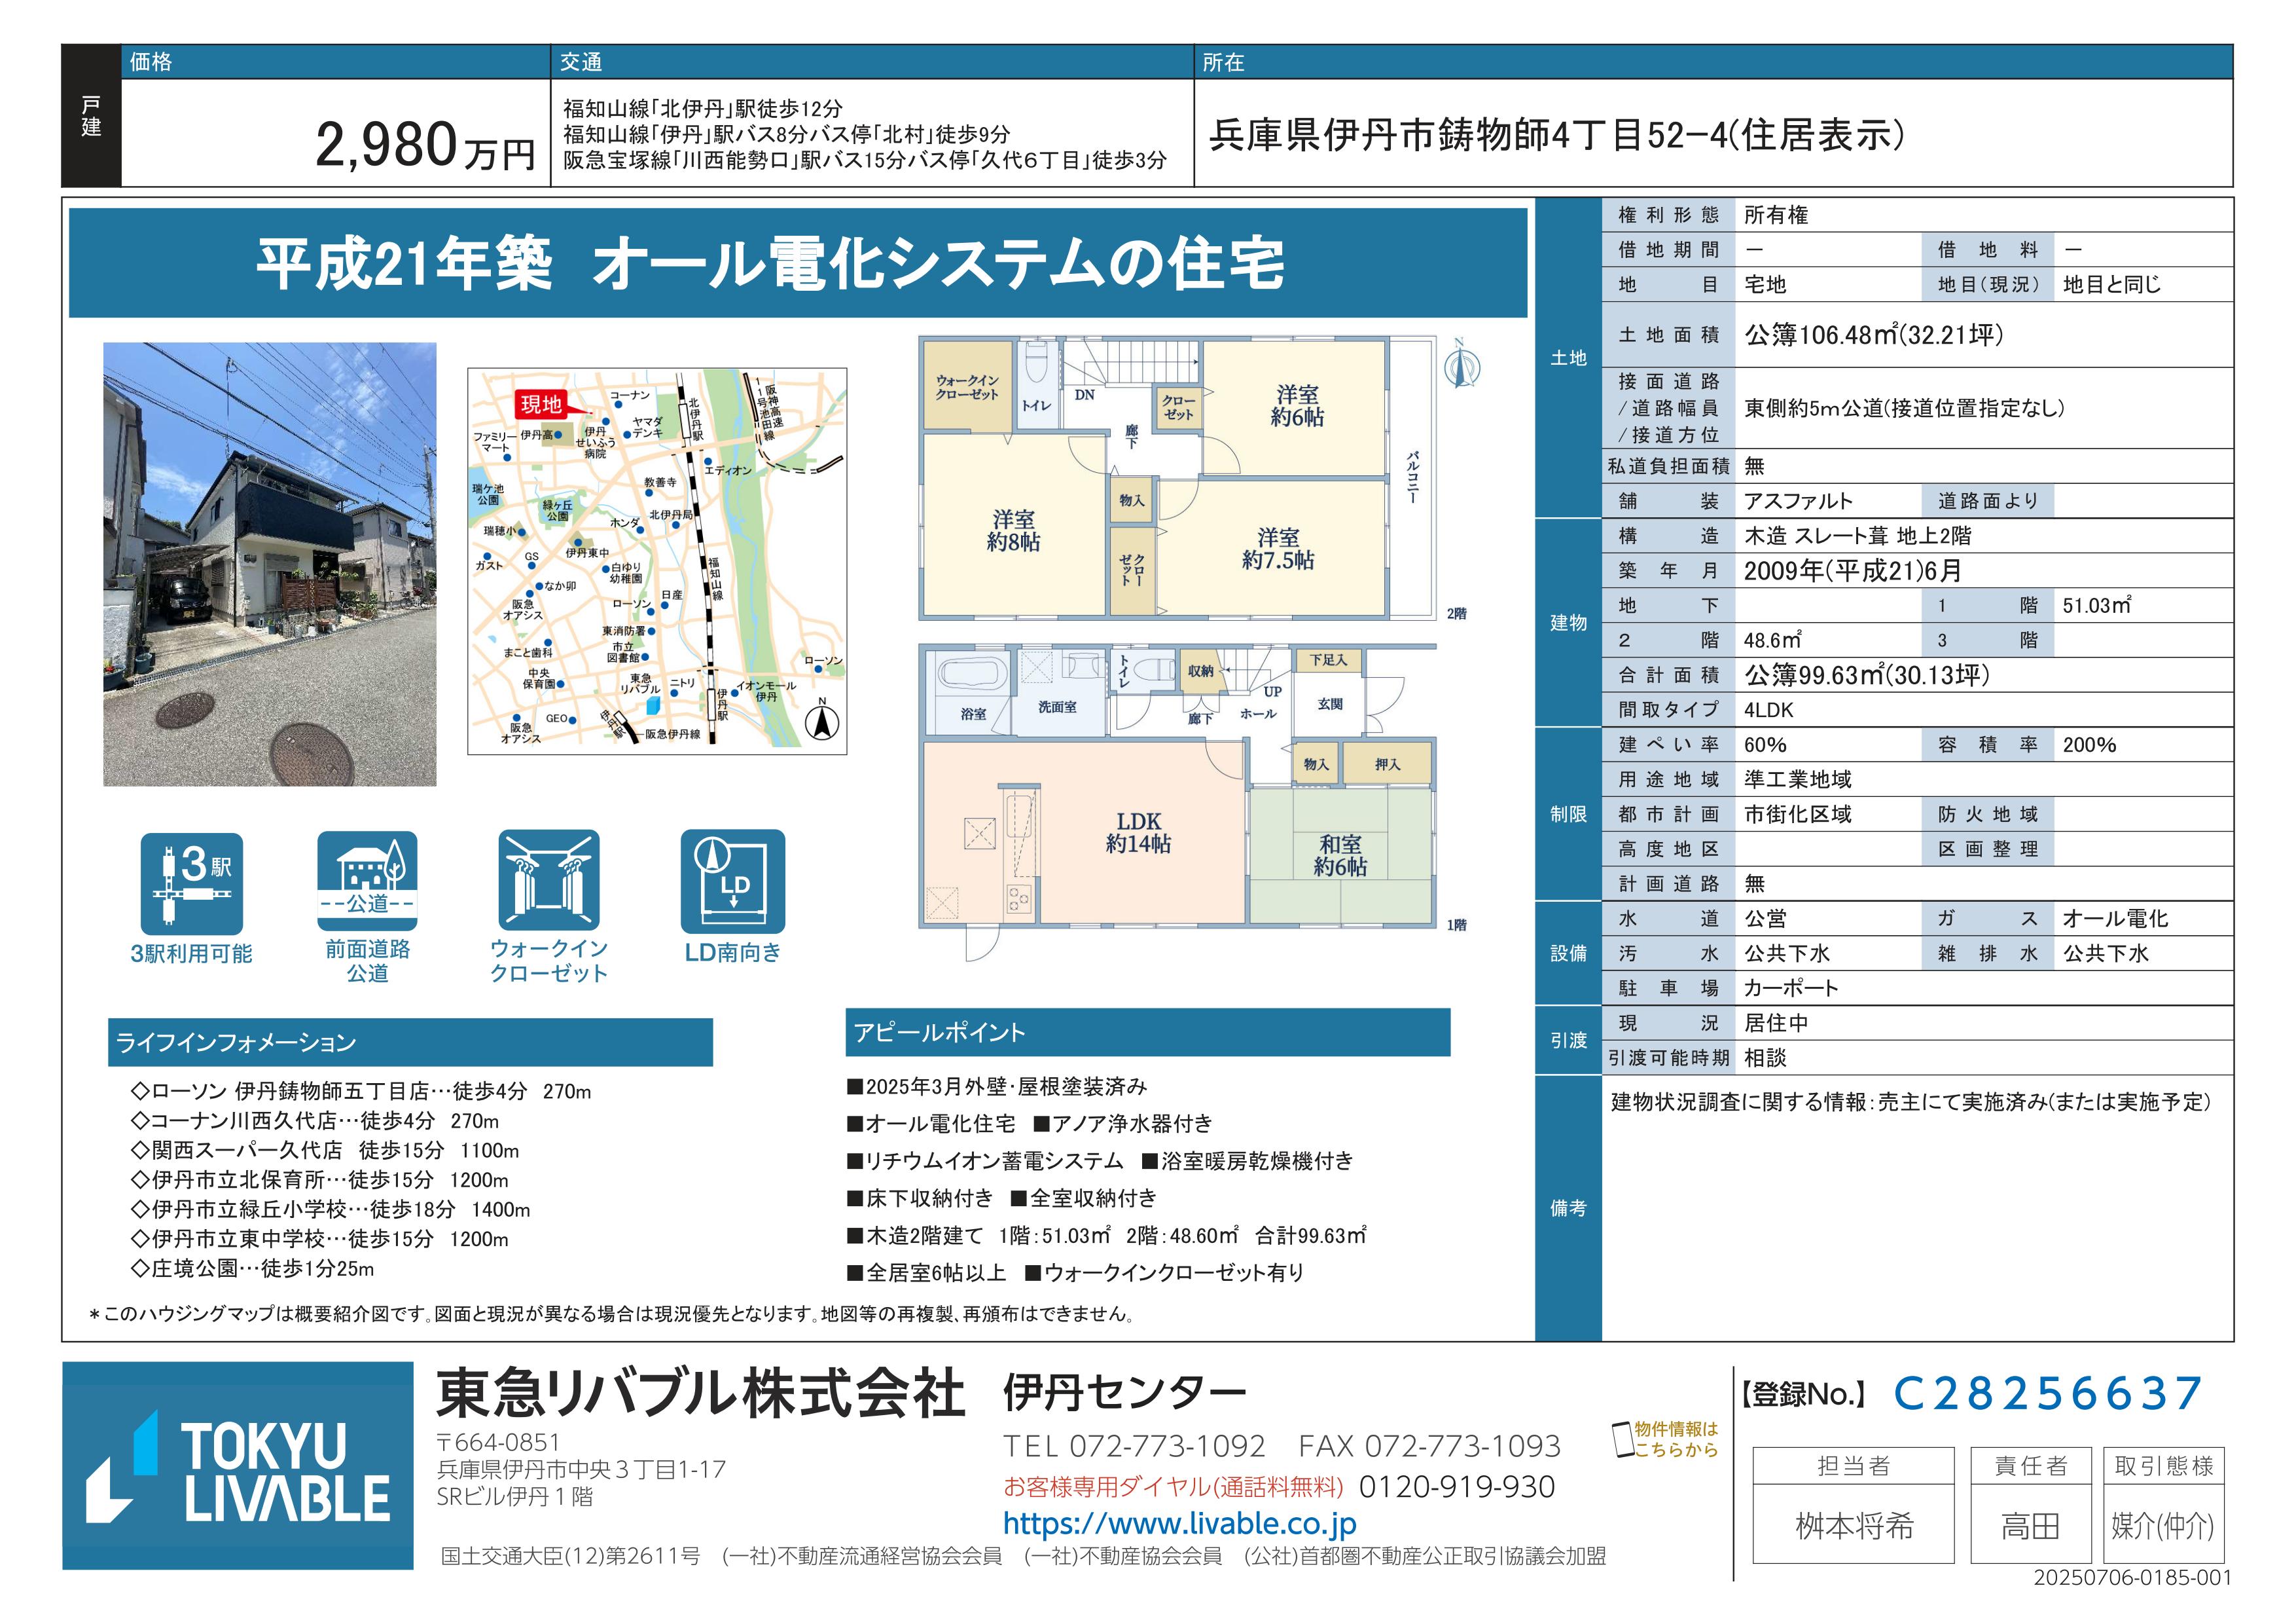Click the LD南向き compass icon
Image resolution: width=2296 pixels, height=1624 pixels.
click(x=733, y=881)
